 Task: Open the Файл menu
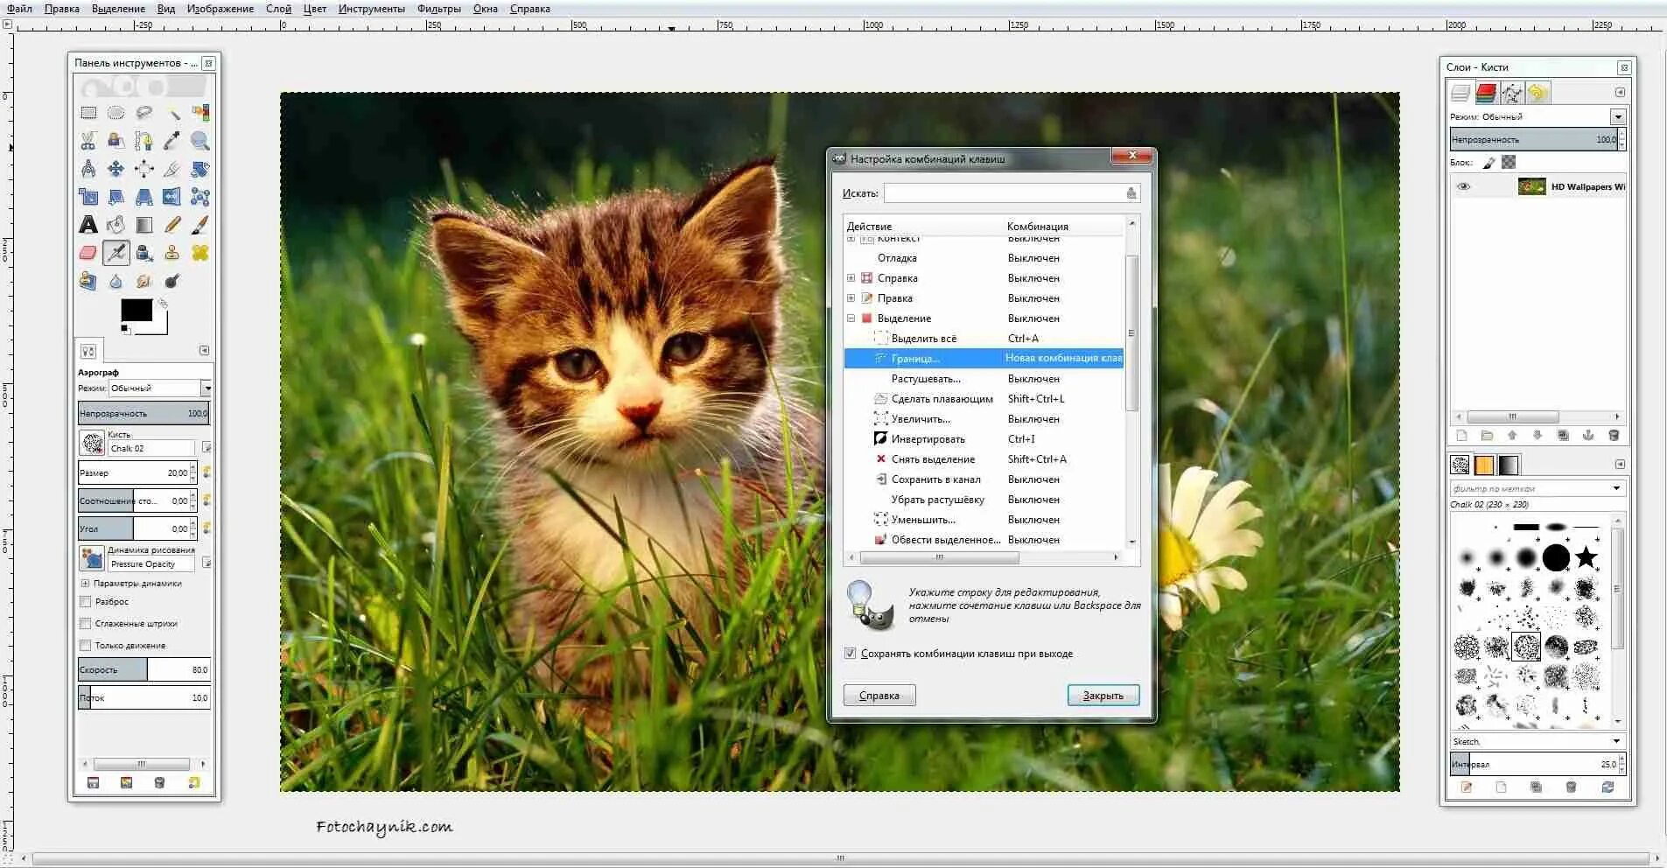19,9
